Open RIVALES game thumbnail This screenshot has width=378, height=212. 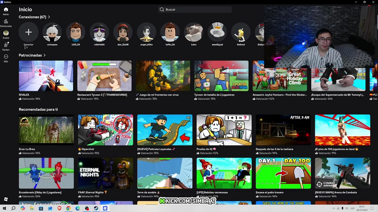click(x=46, y=76)
